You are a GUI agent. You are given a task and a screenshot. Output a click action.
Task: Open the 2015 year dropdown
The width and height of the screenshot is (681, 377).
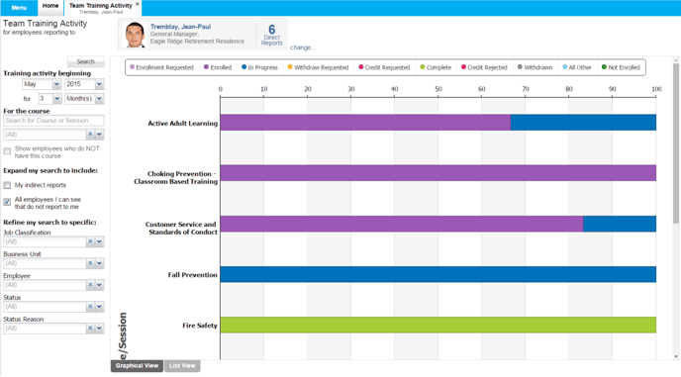click(x=99, y=84)
